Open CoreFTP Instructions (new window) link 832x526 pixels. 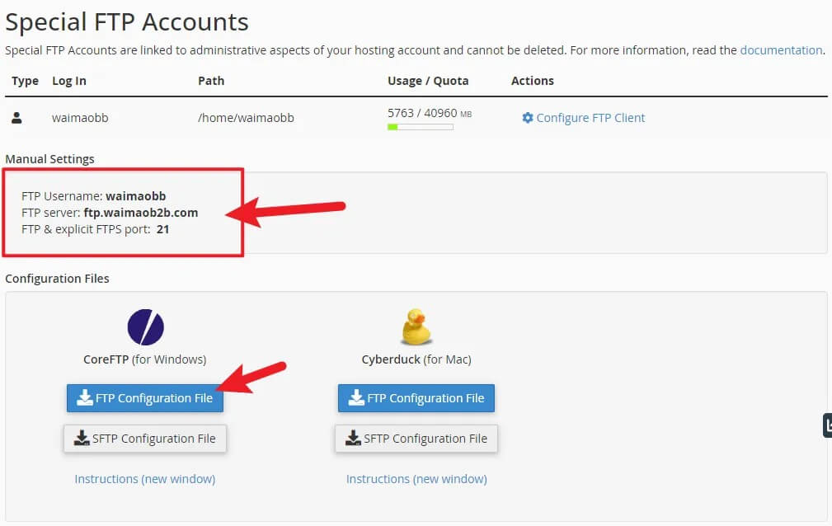coord(145,479)
